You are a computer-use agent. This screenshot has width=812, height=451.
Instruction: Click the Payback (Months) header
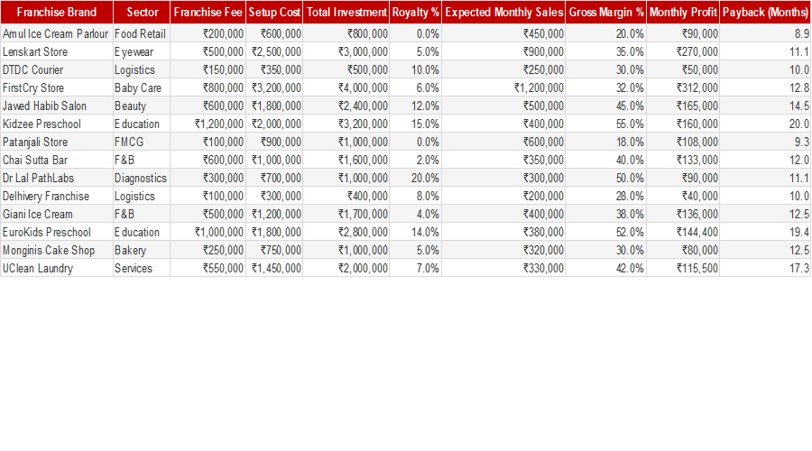(765, 12)
